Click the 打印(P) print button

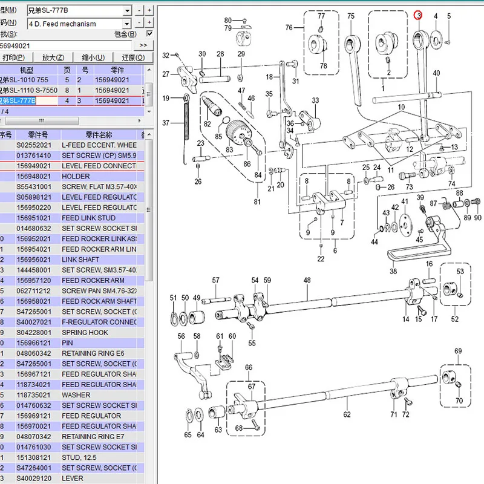(14, 57)
